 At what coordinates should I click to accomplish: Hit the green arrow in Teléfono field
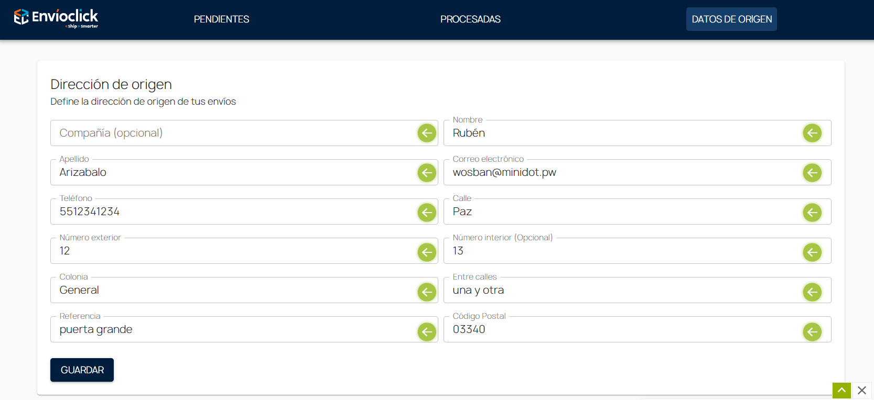(x=427, y=212)
